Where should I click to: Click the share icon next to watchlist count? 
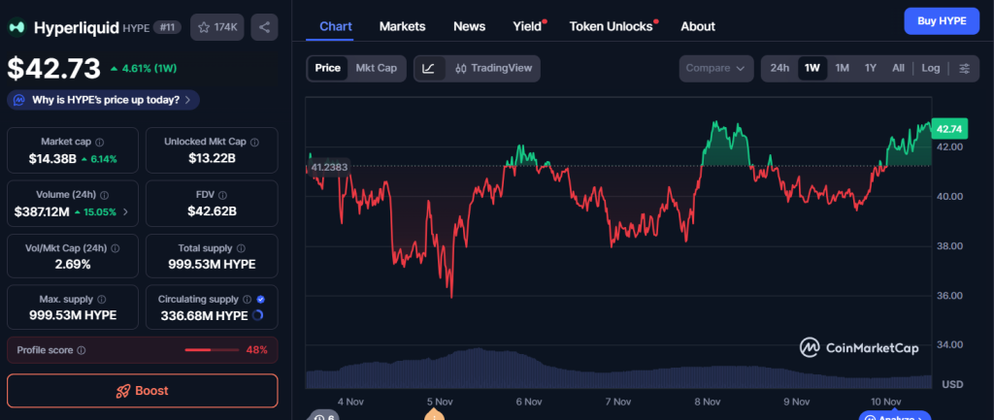pyautogui.click(x=264, y=27)
